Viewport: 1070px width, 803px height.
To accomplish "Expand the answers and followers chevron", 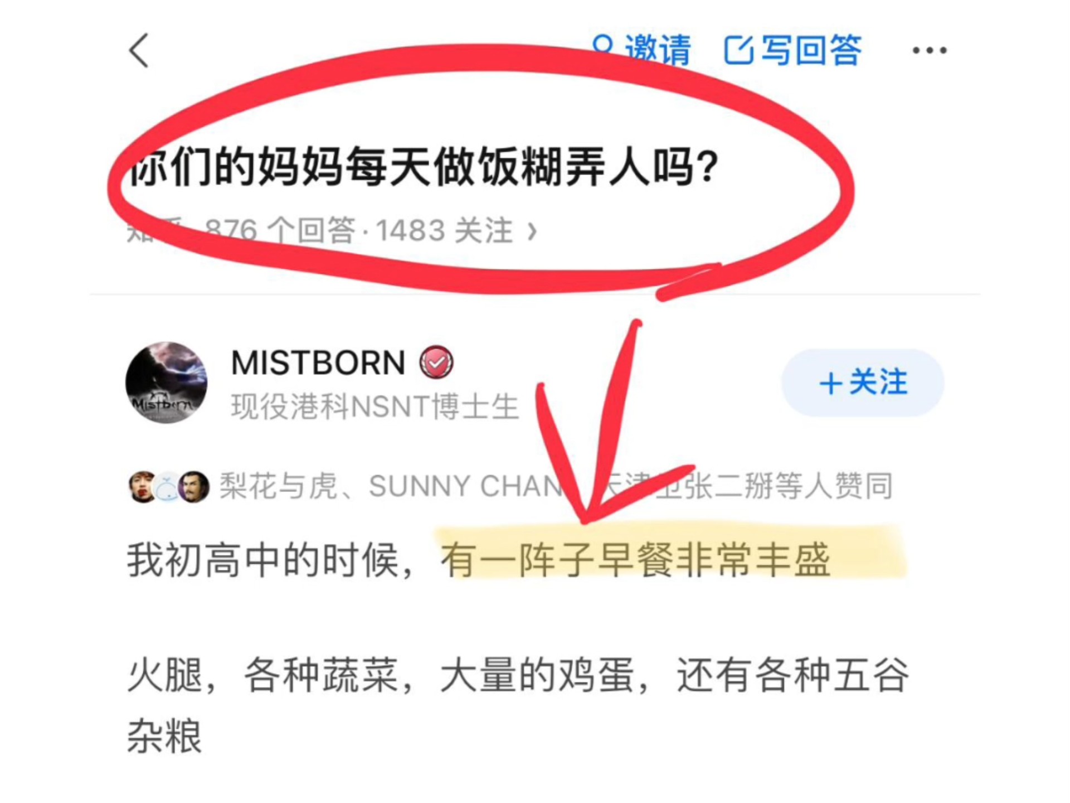I will [x=532, y=231].
